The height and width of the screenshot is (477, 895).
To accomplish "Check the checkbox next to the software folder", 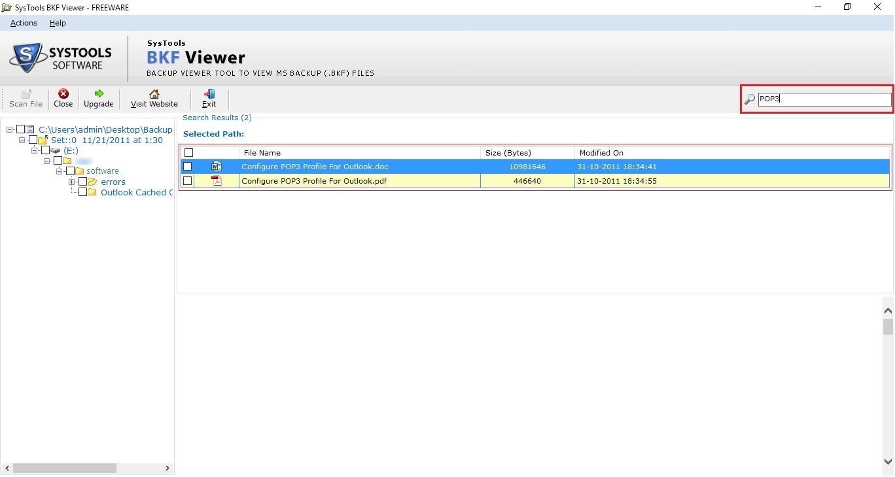I will 70,171.
